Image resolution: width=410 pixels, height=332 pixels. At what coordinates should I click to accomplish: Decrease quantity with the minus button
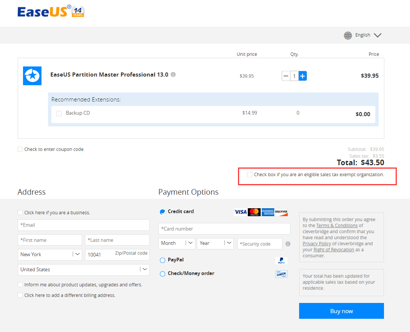286,76
